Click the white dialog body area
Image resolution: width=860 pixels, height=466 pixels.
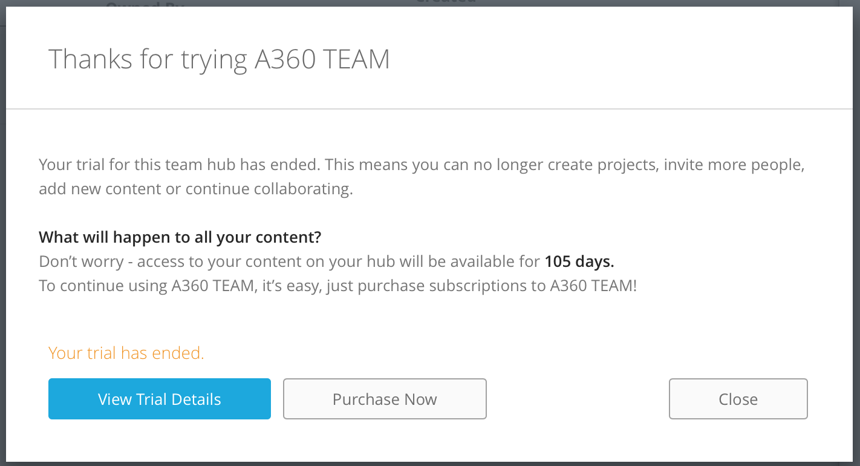click(x=423, y=321)
